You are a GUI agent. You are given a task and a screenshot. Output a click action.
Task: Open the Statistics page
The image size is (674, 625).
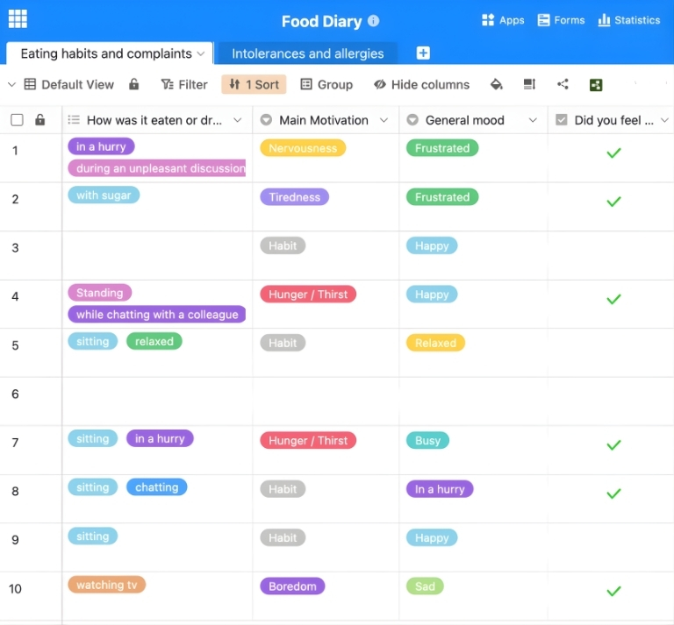(628, 20)
